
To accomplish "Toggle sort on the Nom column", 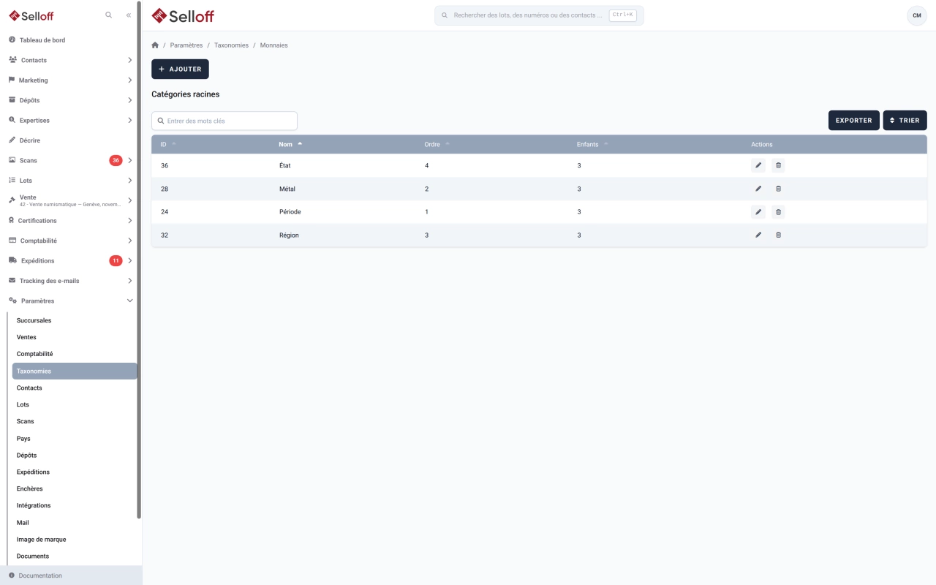I will pos(290,144).
